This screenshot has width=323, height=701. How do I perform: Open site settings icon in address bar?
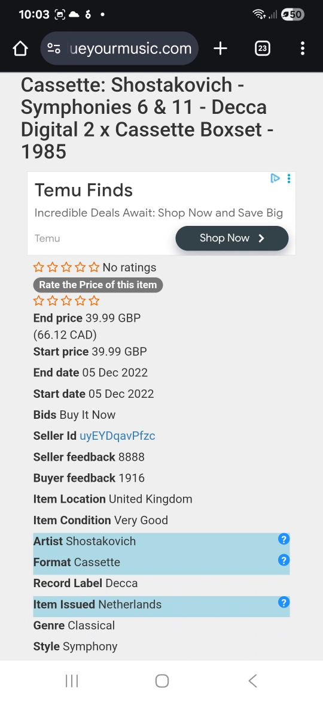54,49
